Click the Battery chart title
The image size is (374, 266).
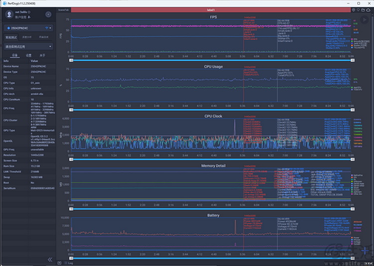[213, 215]
